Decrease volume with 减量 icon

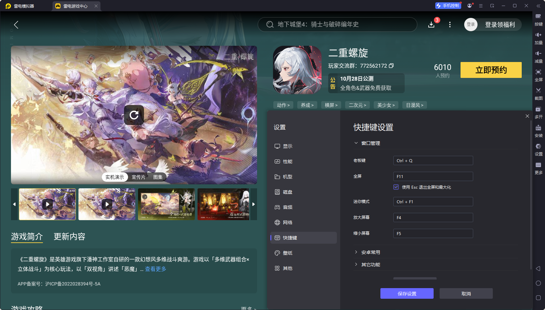(x=538, y=57)
